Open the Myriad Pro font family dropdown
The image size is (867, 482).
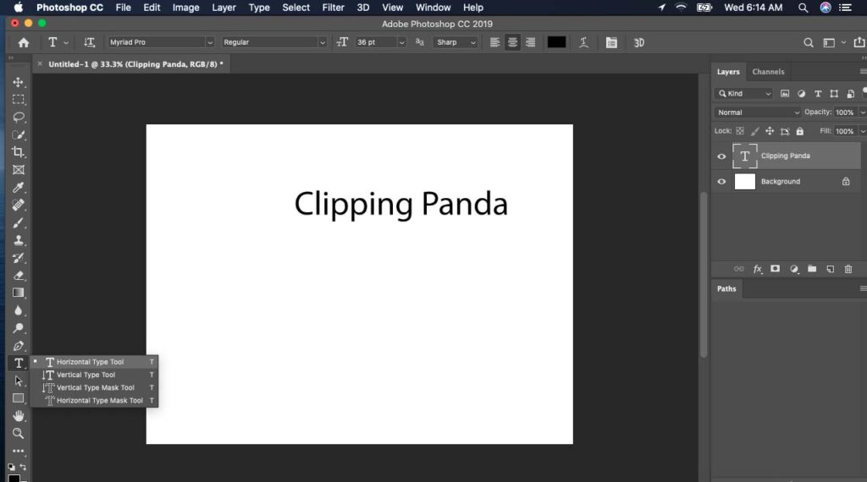[x=210, y=42]
